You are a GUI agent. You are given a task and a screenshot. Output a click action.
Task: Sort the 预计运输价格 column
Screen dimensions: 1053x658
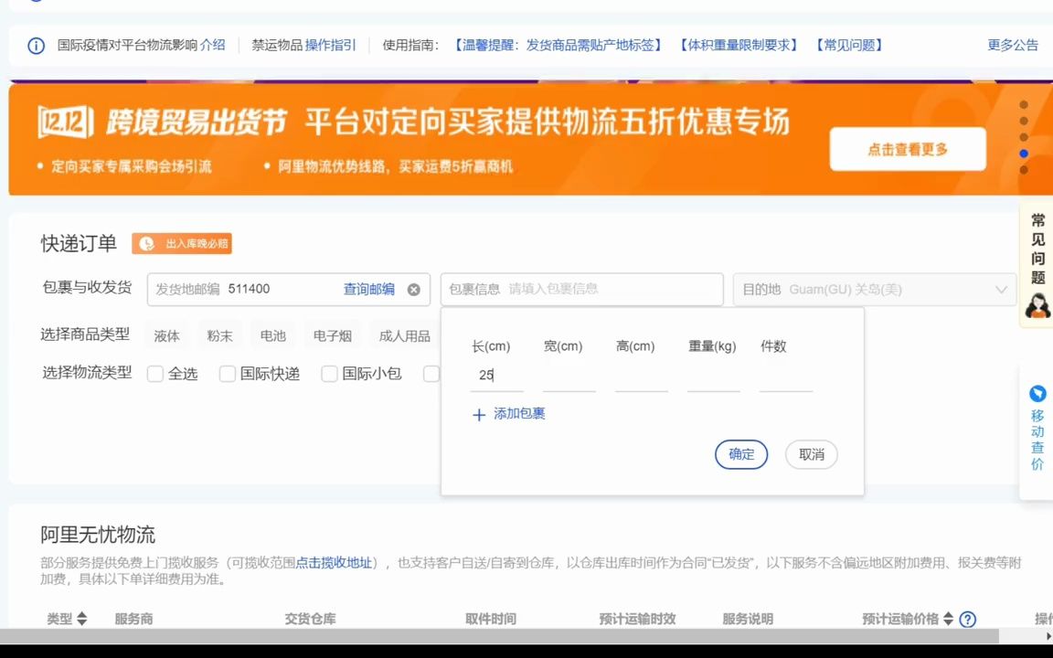coord(948,619)
